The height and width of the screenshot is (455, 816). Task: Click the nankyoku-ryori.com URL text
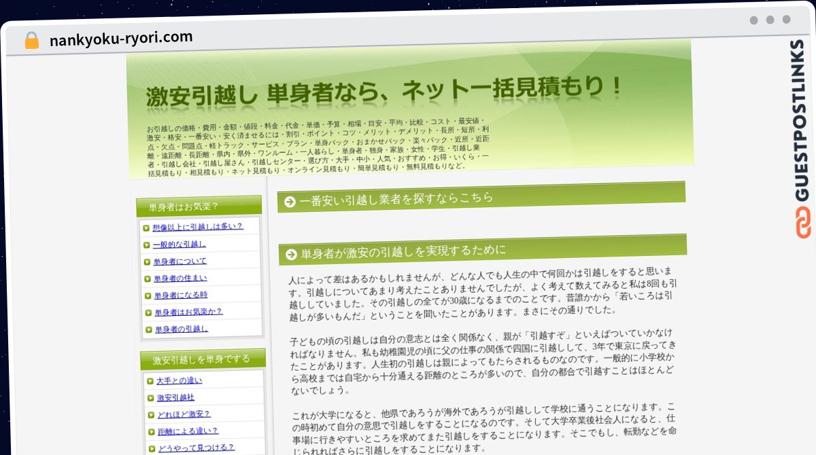click(121, 38)
